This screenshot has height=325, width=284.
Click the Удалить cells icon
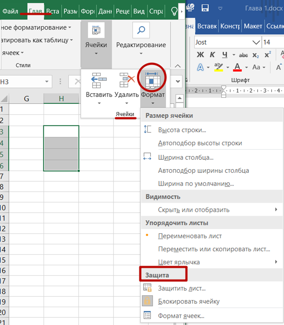127,80
